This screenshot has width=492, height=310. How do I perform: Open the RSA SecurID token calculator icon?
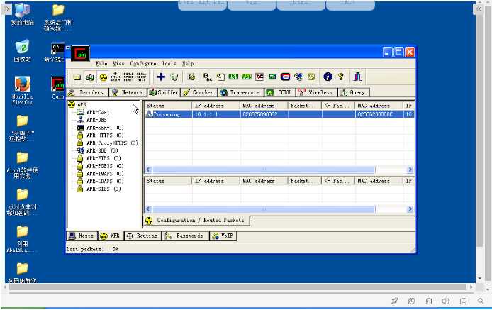click(285, 77)
